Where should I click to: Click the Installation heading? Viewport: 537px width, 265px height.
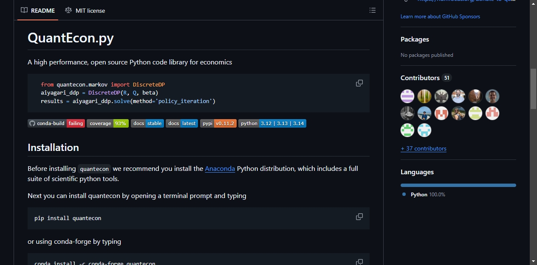(53, 148)
